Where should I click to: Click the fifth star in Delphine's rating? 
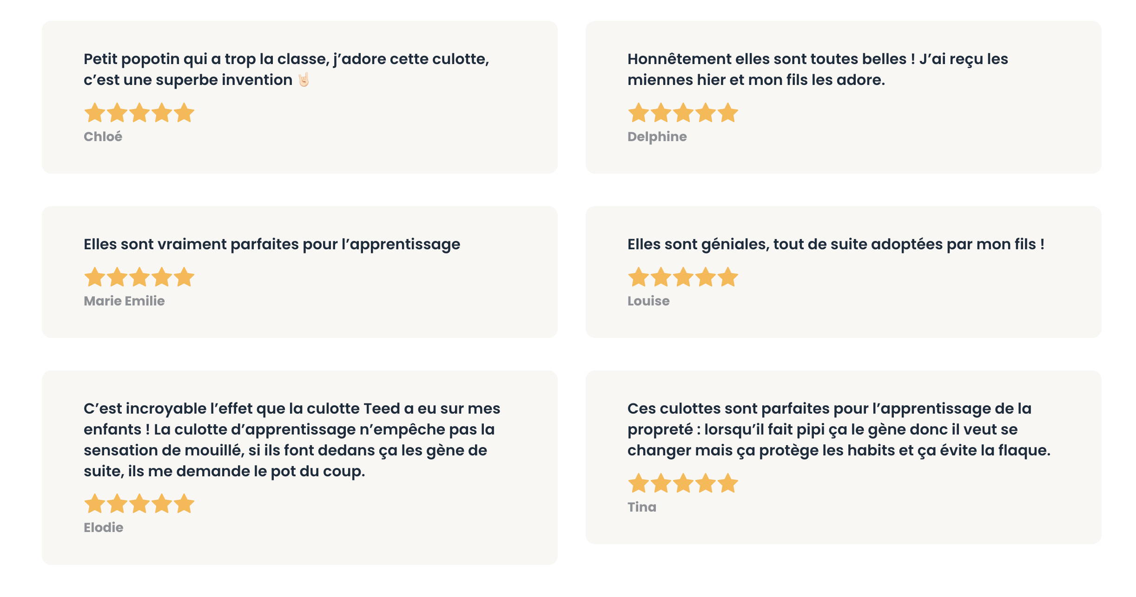[728, 113]
